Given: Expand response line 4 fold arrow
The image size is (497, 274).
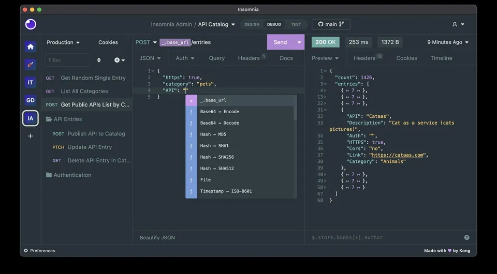Looking at the screenshot, I should (x=326, y=90).
